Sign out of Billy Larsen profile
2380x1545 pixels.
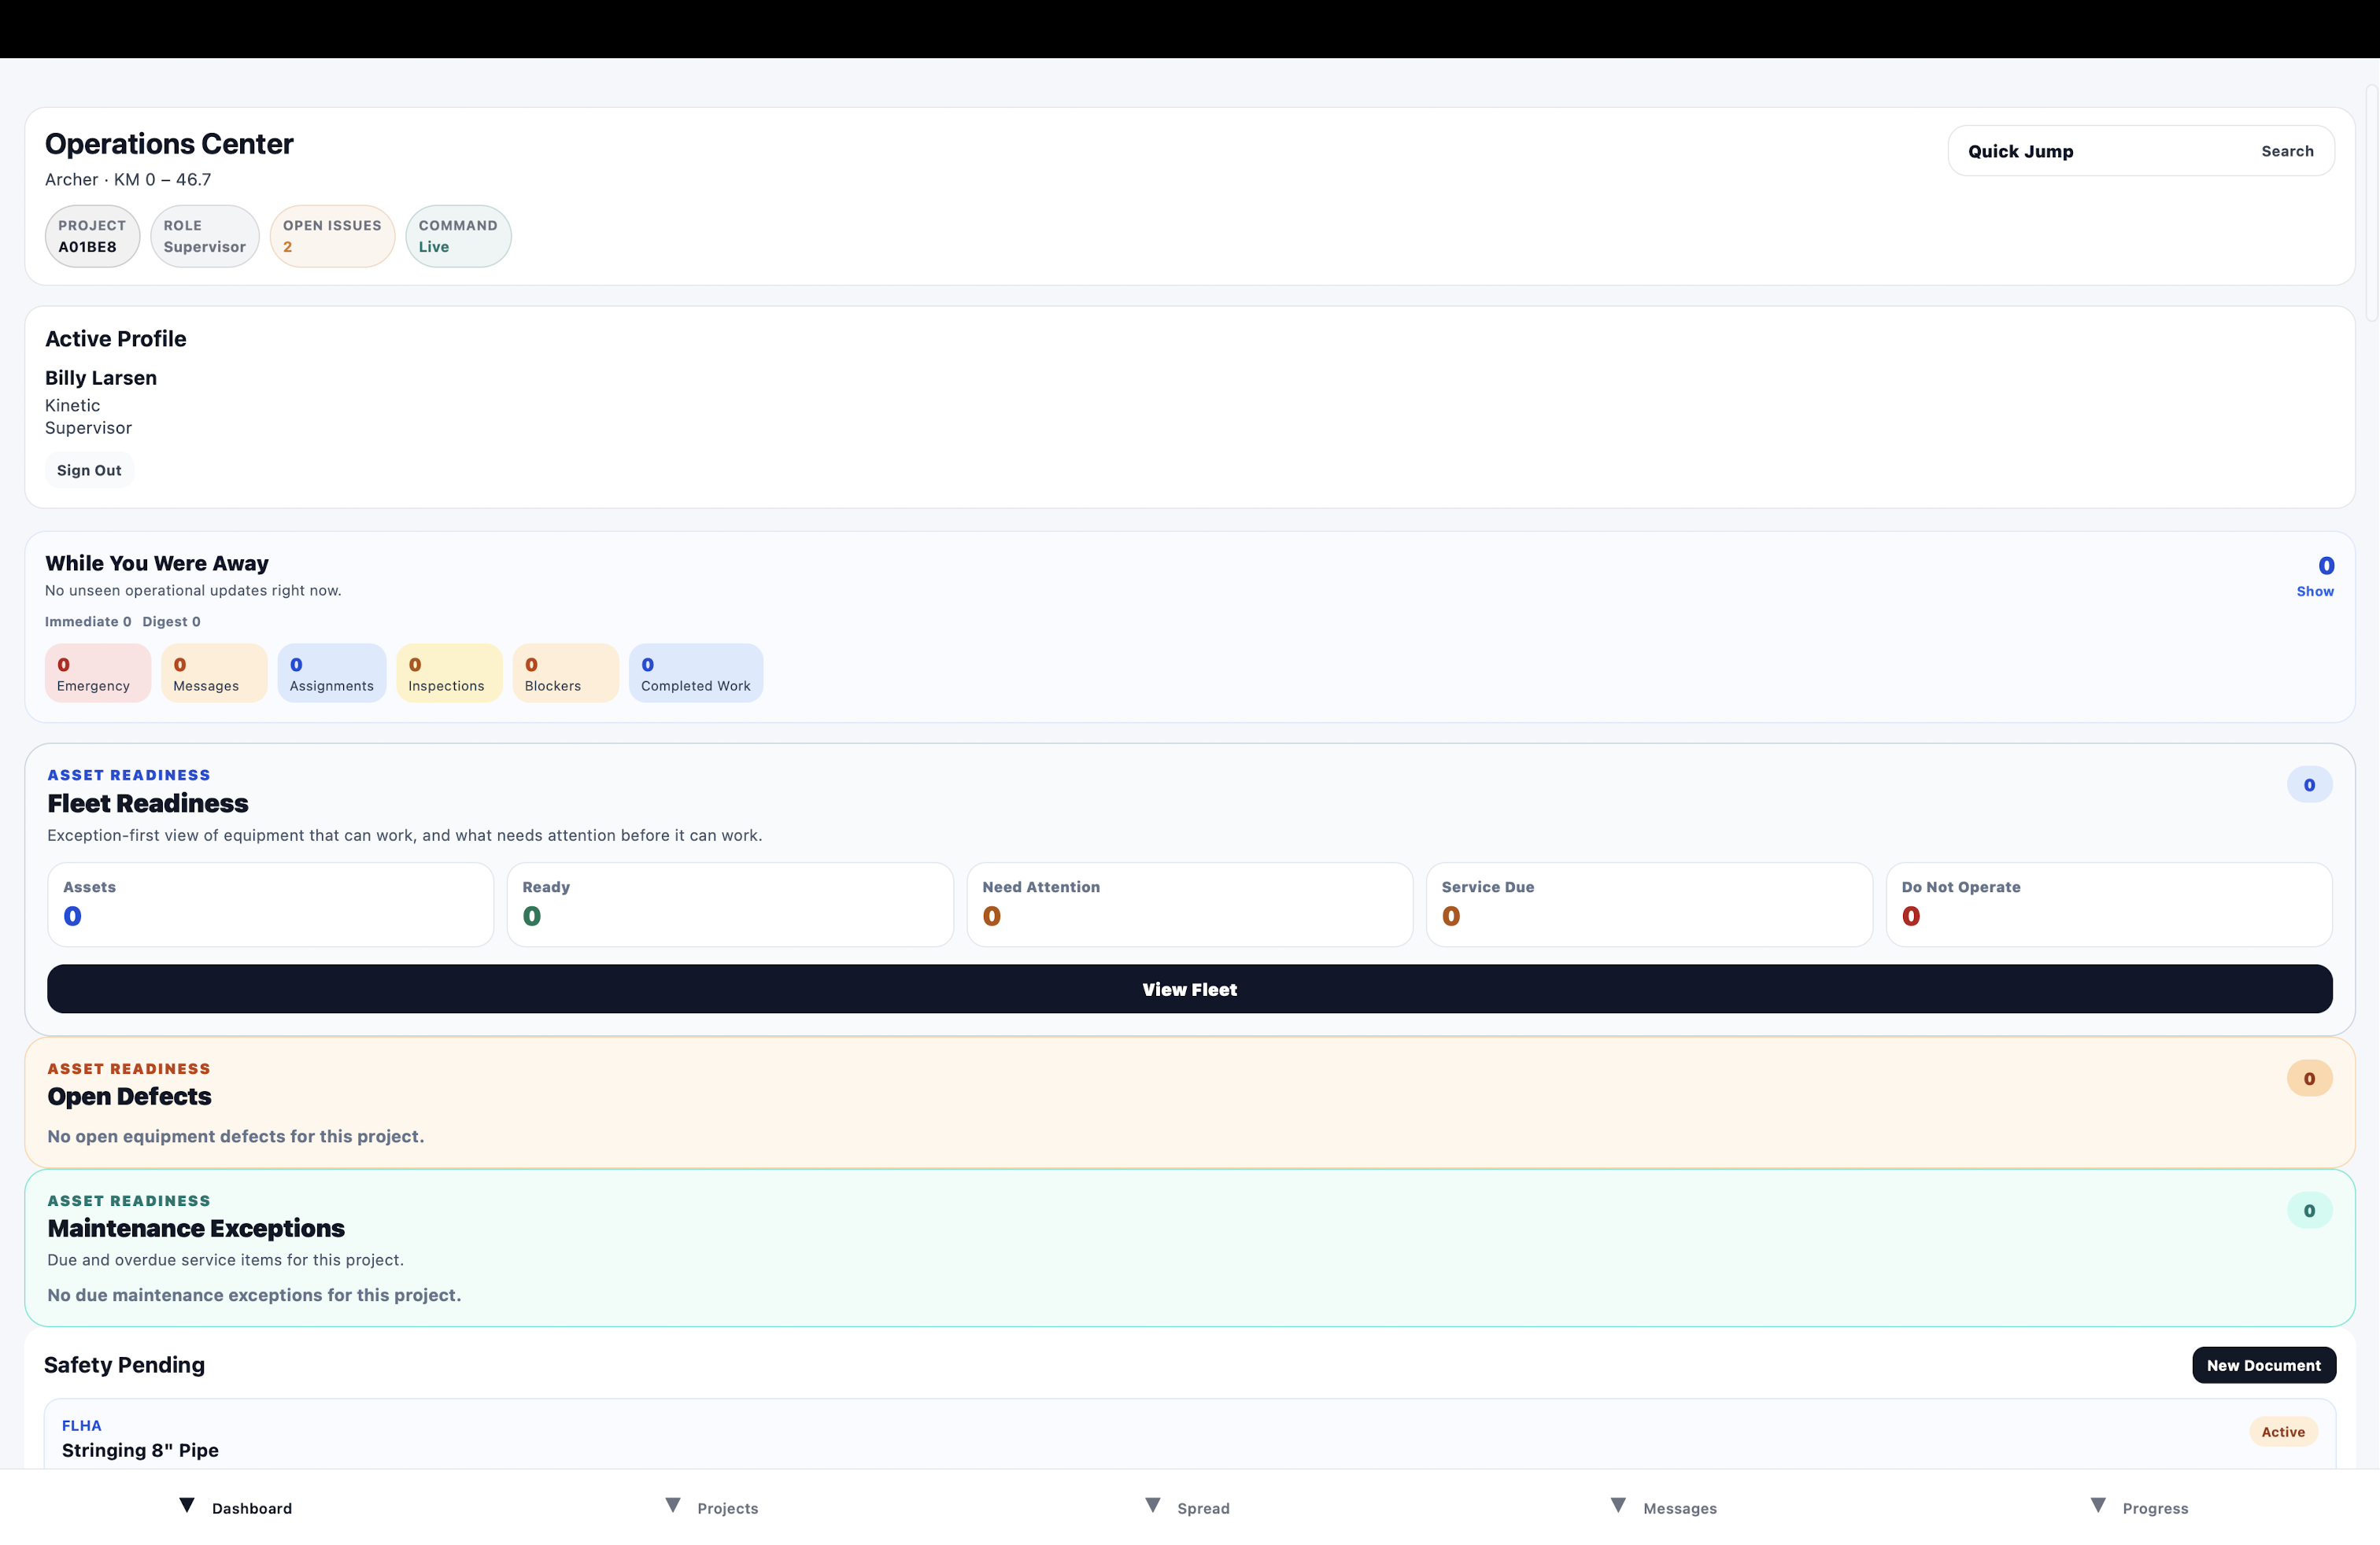[x=89, y=470]
